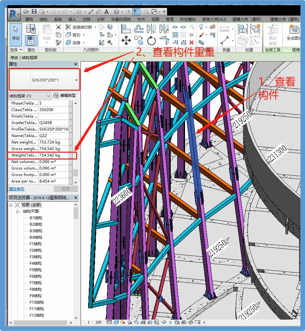
Task: Click the Properties panel vertical scrollbar thumb
Action: pyautogui.click(x=75, y=173)
